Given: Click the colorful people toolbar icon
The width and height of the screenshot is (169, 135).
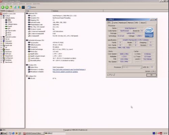Looking at the screenshot, I should coord(19,7).
